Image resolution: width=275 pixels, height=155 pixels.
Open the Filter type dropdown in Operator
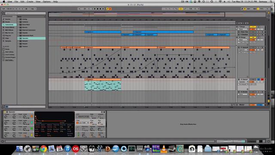[x=83, y=123]
